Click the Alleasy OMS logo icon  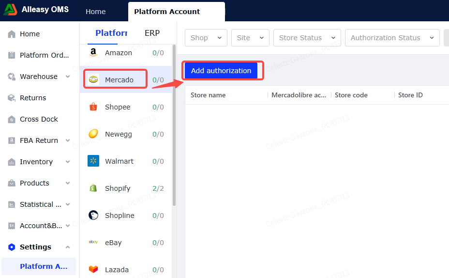tap(10, 10)
